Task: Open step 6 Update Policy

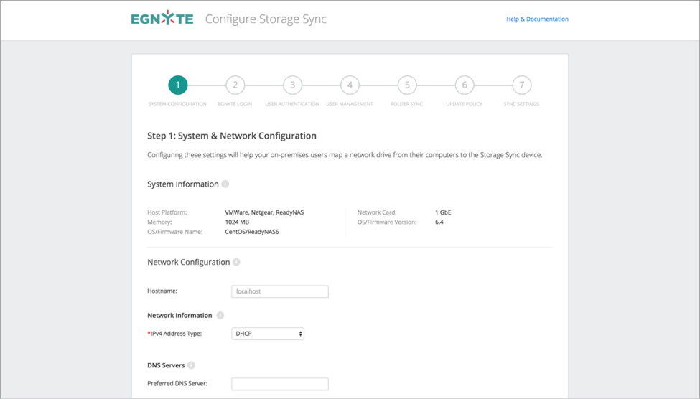Action: click(465, 85)
